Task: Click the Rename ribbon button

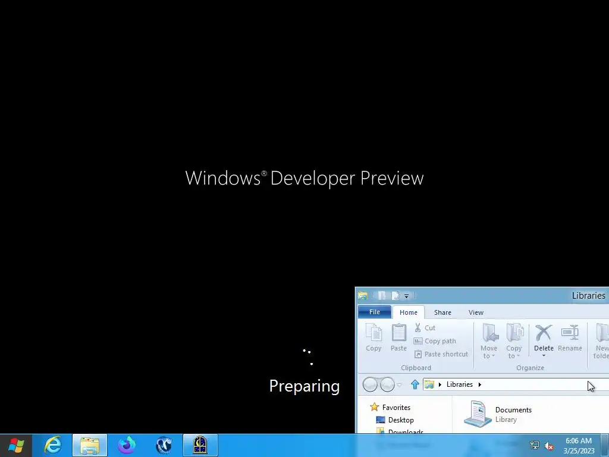Action: (x=570, y=338)
